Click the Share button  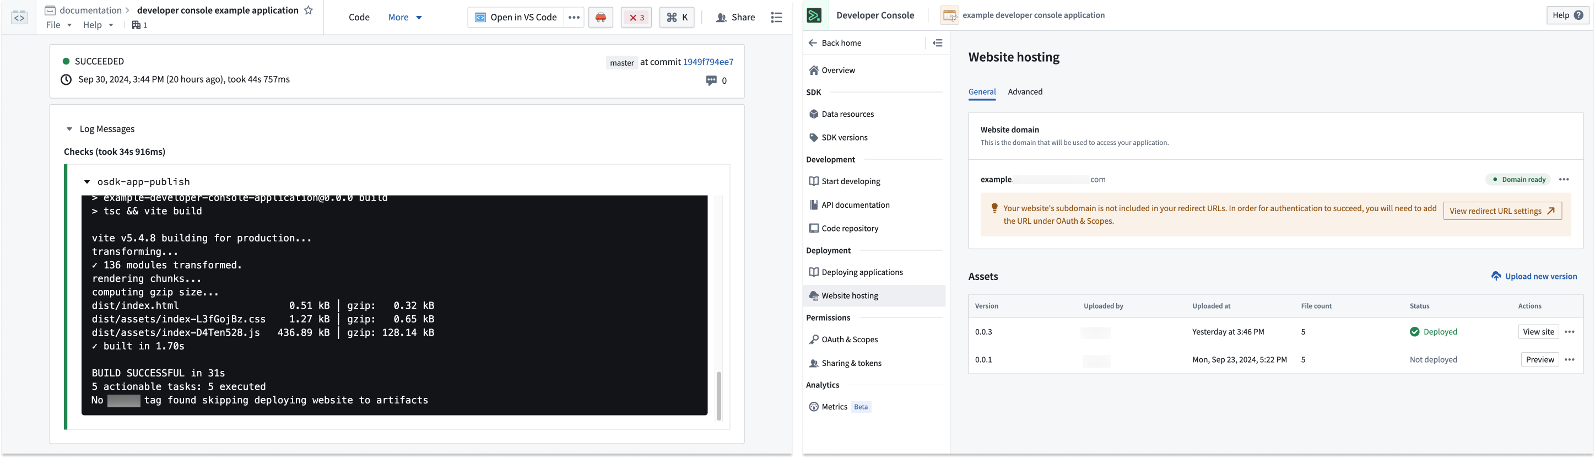[735, 17]
